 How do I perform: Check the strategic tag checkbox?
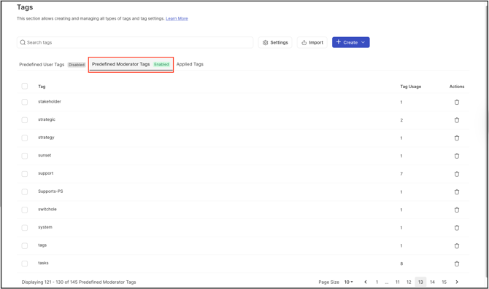pyautogui.click(x=25, y=120)
